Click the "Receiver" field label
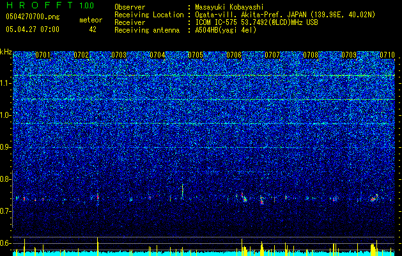 coord(130,22)
